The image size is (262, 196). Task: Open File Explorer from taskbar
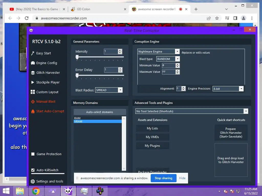pyautogui.click(x=20, y=191)
